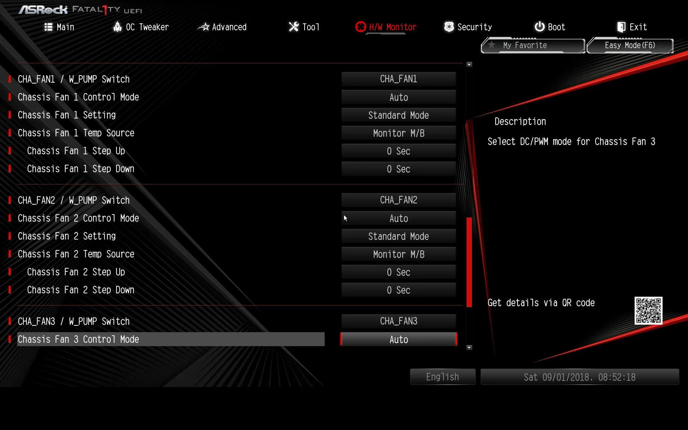Viewport: 688px width, 430px height.
Task: Change Chassis Fan 3 Control Mode dropdown
Action: [x=398, y=339]
